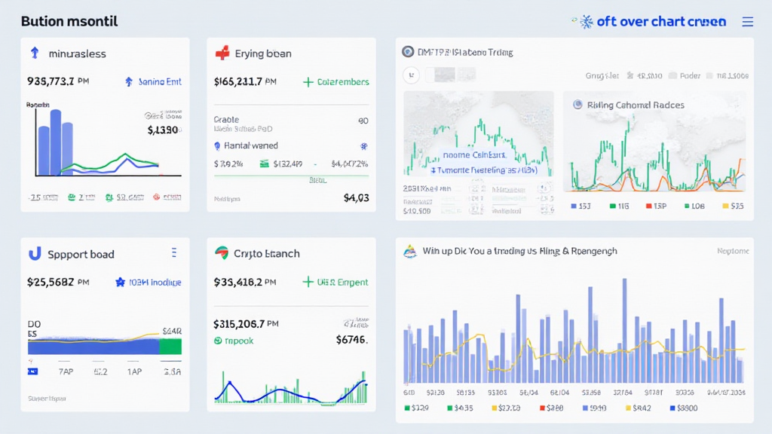
Task: Open the Sppport boad card options menu
Action: 174,253
